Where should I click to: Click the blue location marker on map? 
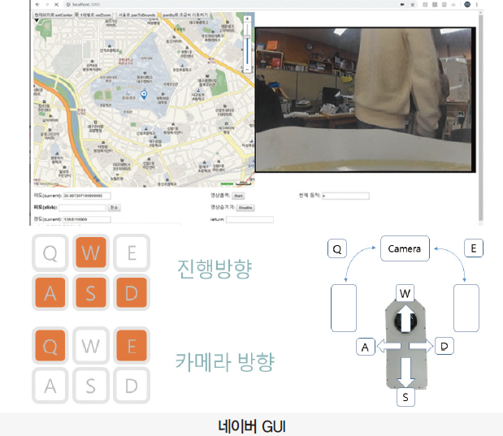[x=144, y=94]
